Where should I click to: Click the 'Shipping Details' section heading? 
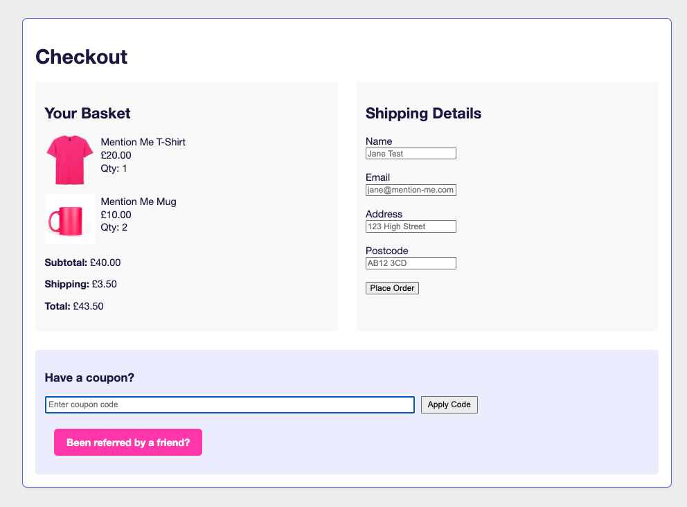pyautogui.click(x=423, y=114)
